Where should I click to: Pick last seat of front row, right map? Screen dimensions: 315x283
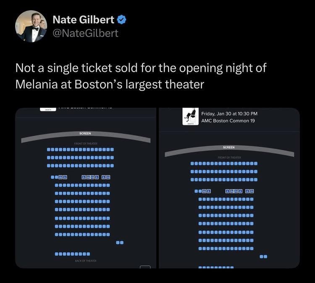click(256, 164)
